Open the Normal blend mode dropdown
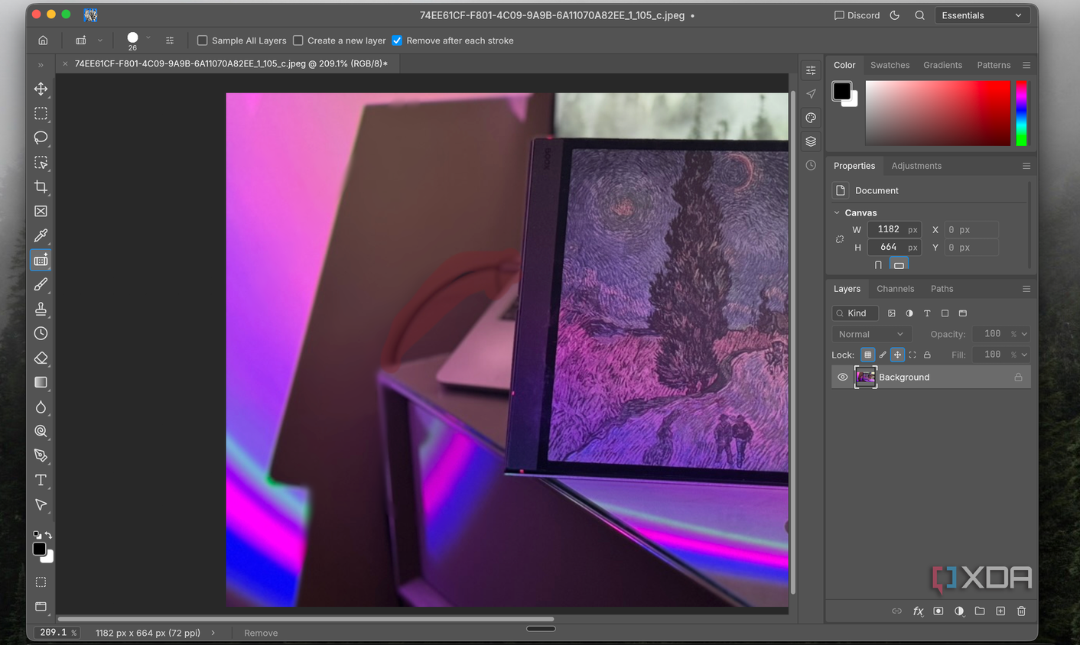Image resolution: width=1080 pixels, height=645 pixels. pyautogui.click(x=870, y=334)
